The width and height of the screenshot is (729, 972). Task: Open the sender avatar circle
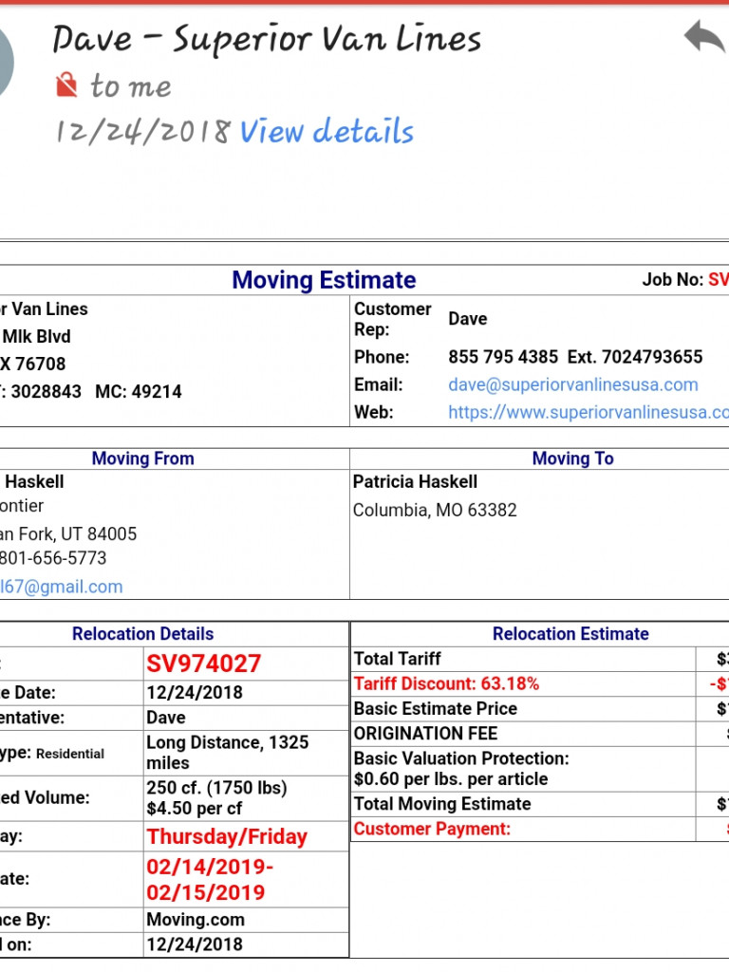(7, 62)
